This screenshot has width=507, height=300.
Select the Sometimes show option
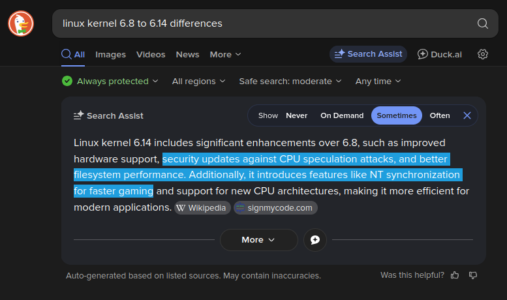pos(397,115)
